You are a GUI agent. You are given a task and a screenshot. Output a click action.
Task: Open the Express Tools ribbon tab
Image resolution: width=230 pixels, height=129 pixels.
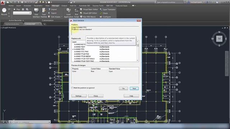(98, 6)
